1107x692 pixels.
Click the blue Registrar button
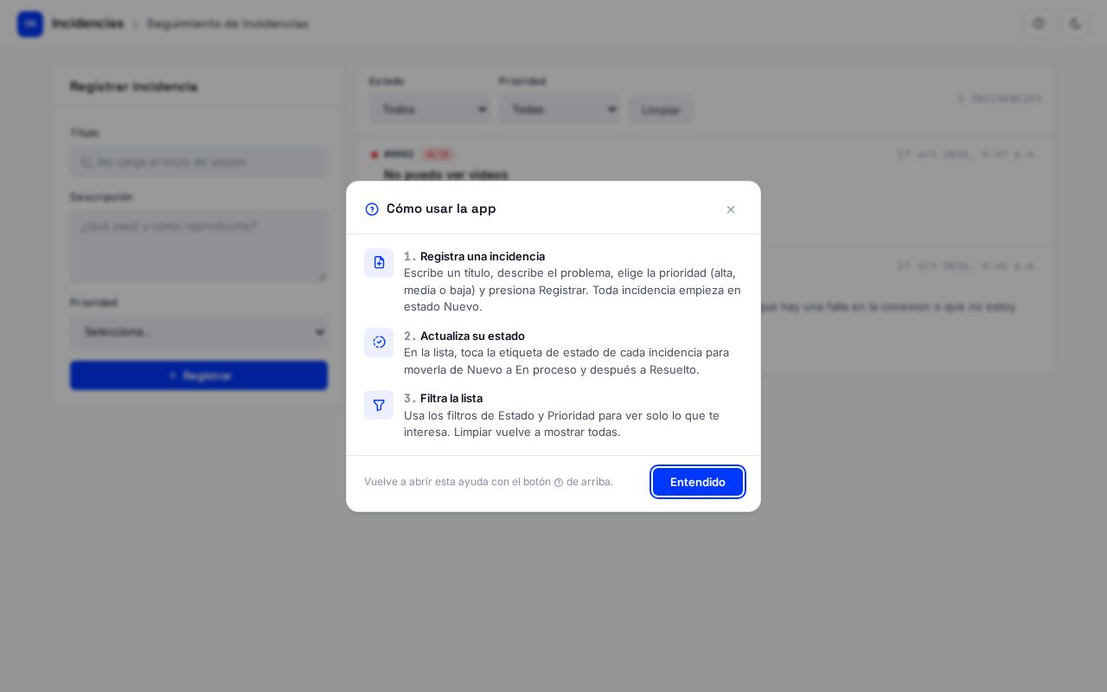(199, 375)
